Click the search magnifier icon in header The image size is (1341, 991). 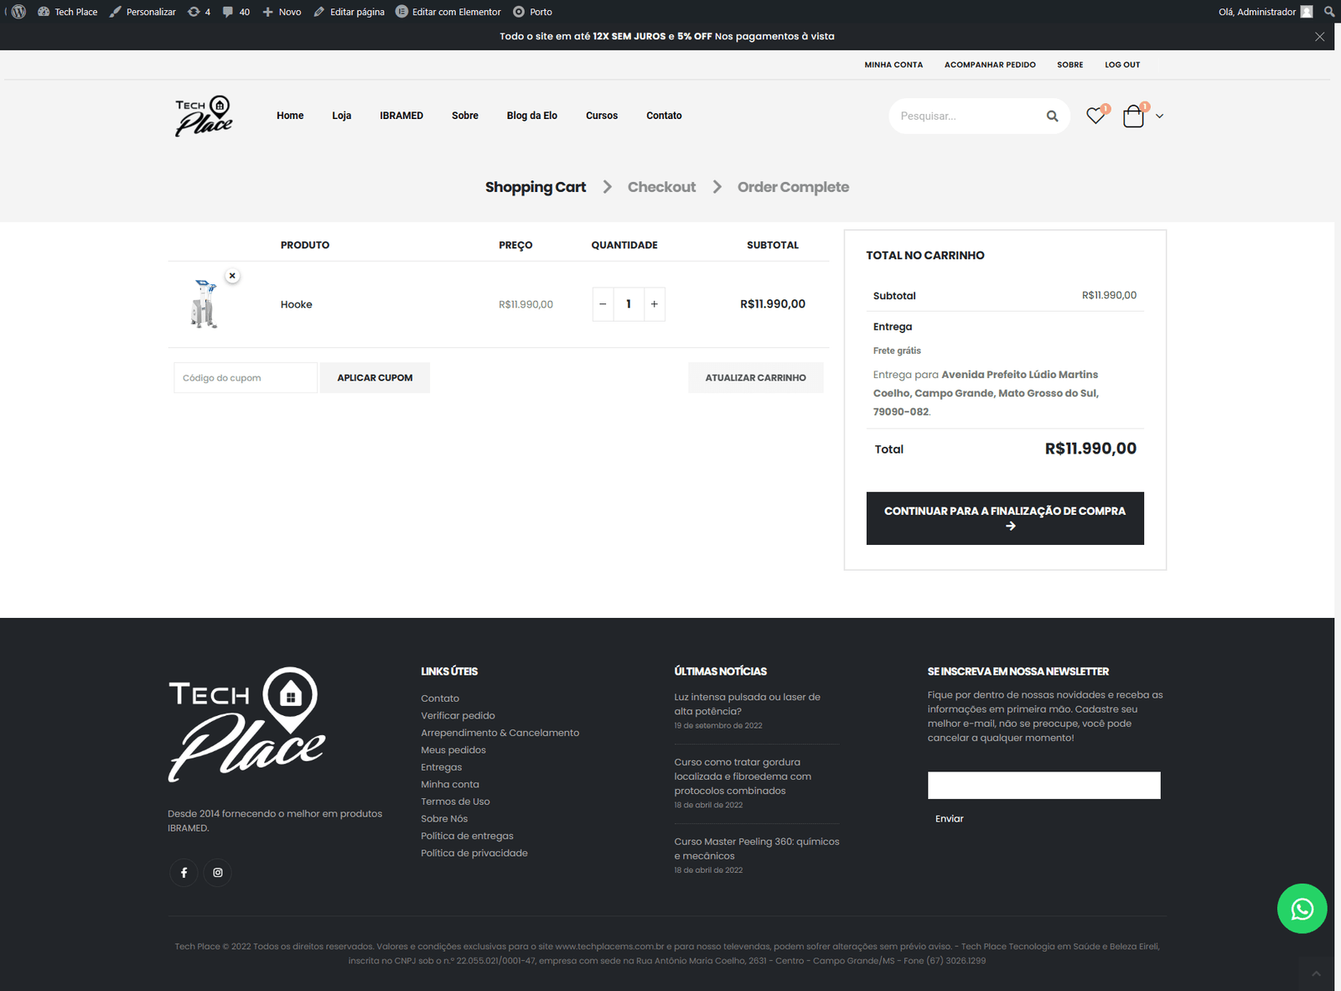1052,117
